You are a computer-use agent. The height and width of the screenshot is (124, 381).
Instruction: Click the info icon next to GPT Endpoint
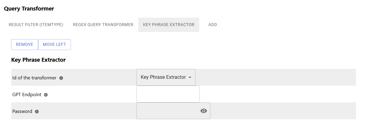pyautogui.click(x=46, y=95)
